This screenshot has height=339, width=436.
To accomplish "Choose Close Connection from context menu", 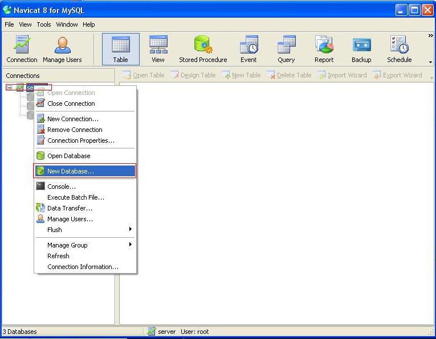I will pyautogui.click(x=85, y=104).
